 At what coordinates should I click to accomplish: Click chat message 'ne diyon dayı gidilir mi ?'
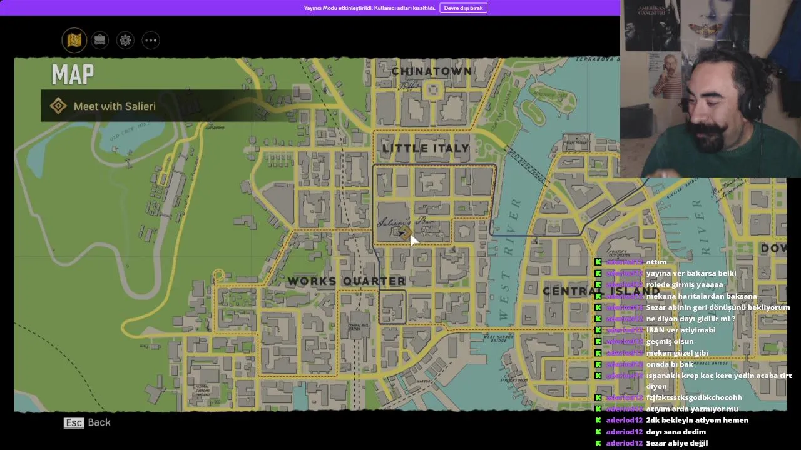tap(690, 319)
